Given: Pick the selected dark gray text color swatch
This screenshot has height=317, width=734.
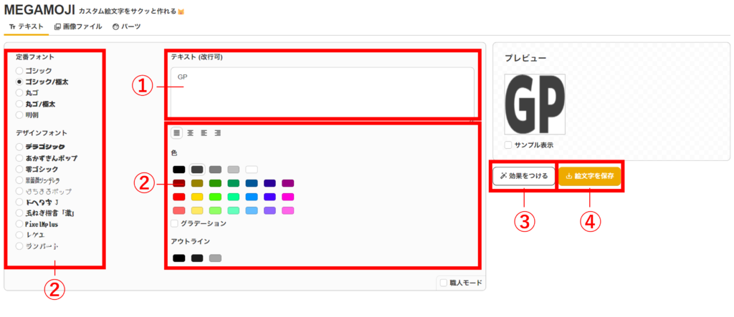Looking at the screenshot, I should pyautogui.click(x=197, y=170).
